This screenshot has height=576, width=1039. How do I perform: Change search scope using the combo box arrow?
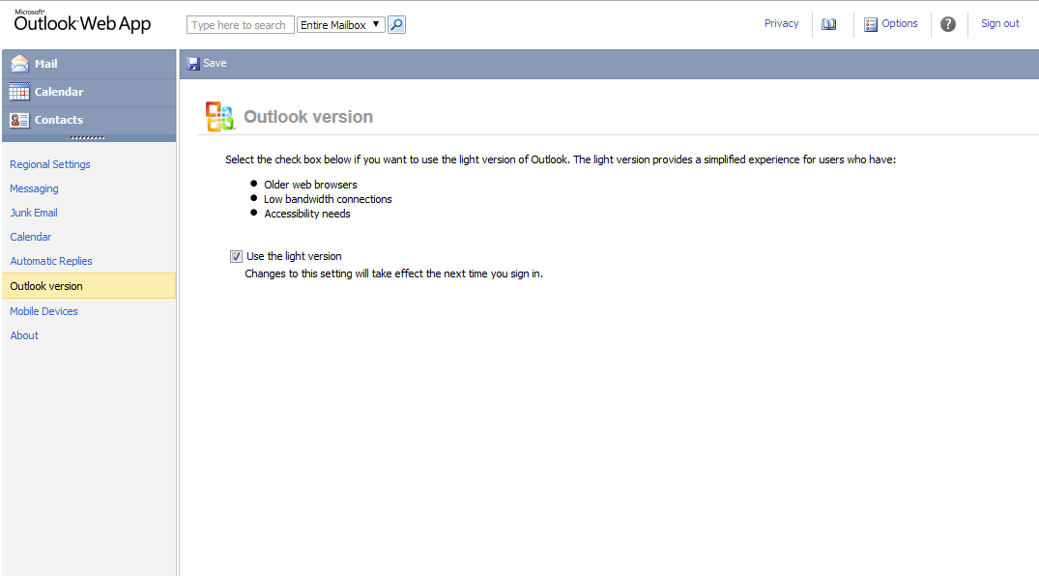coord(373,24)
